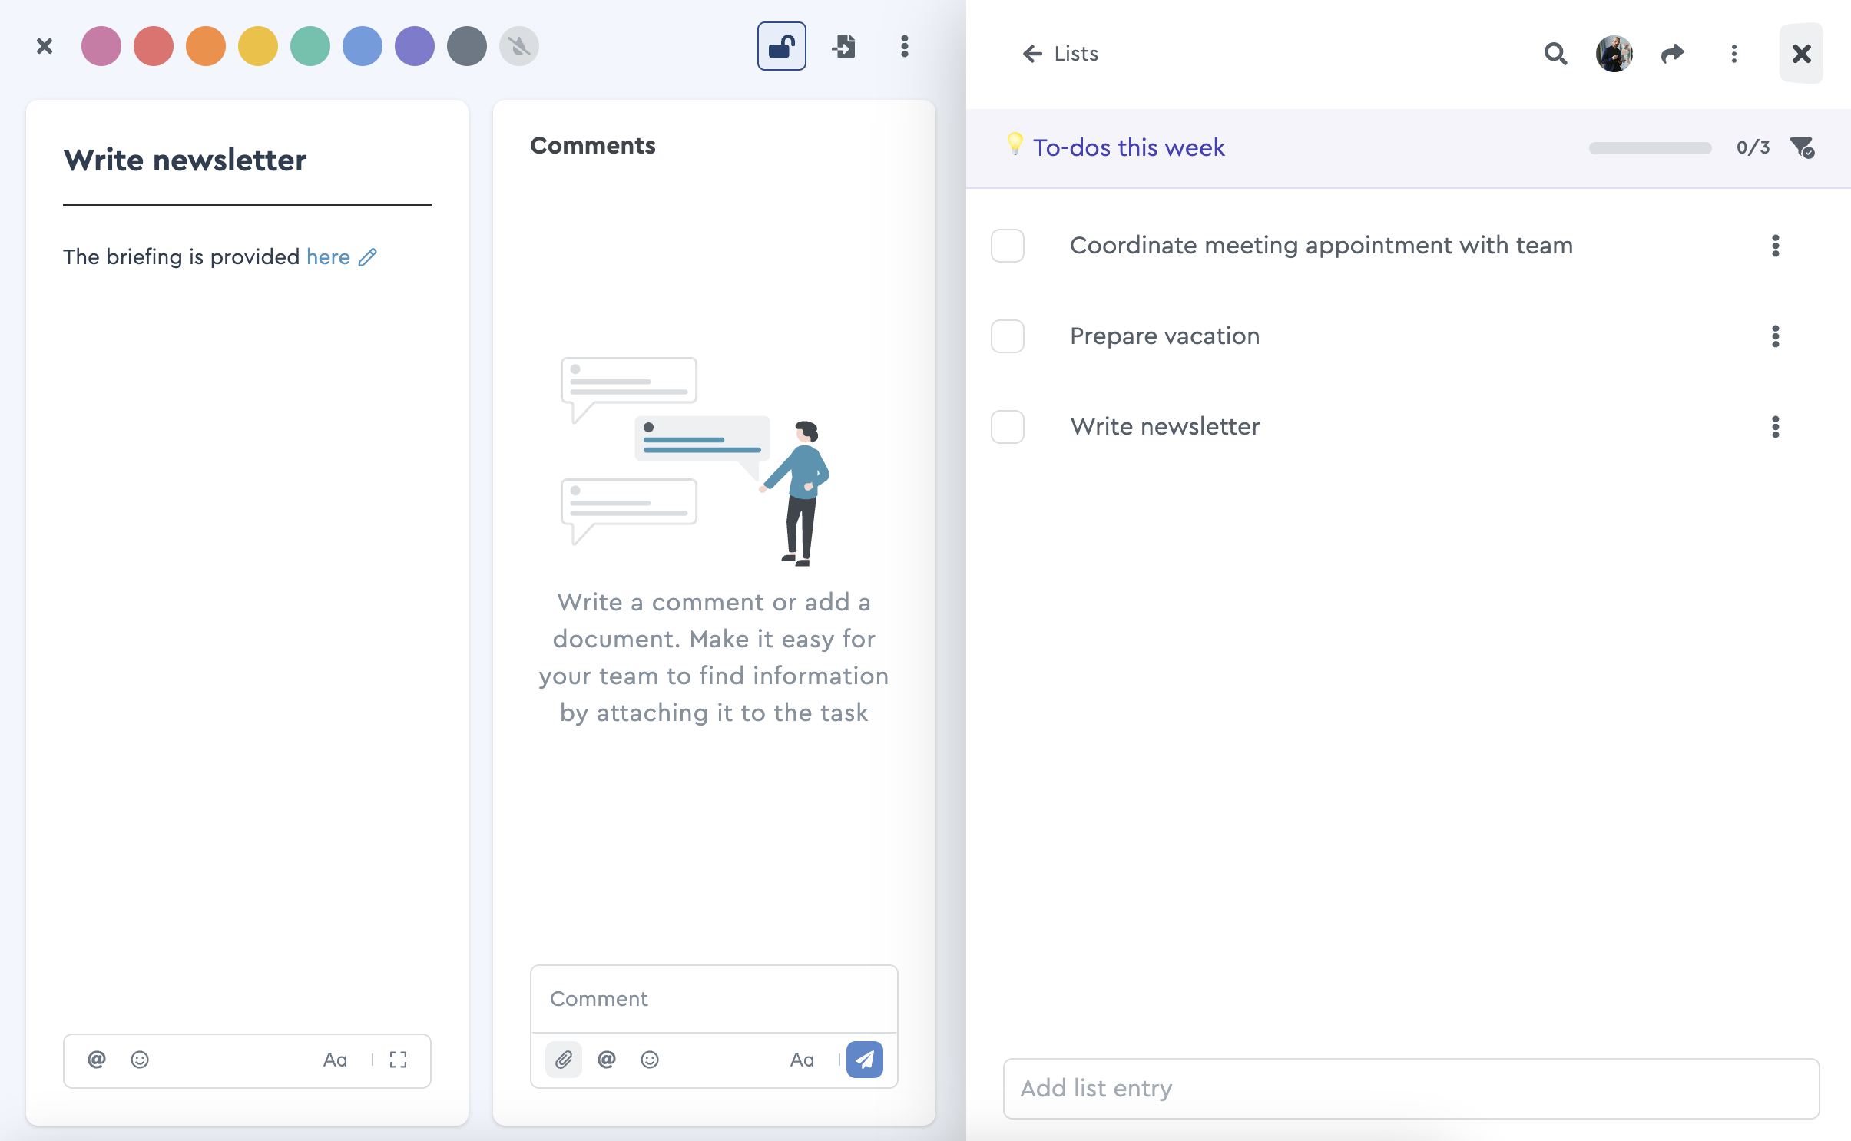The width and height of the screenshot is (1851, 1141).
Task: Check off Prepare vacation
Action: click(1008, 336)
